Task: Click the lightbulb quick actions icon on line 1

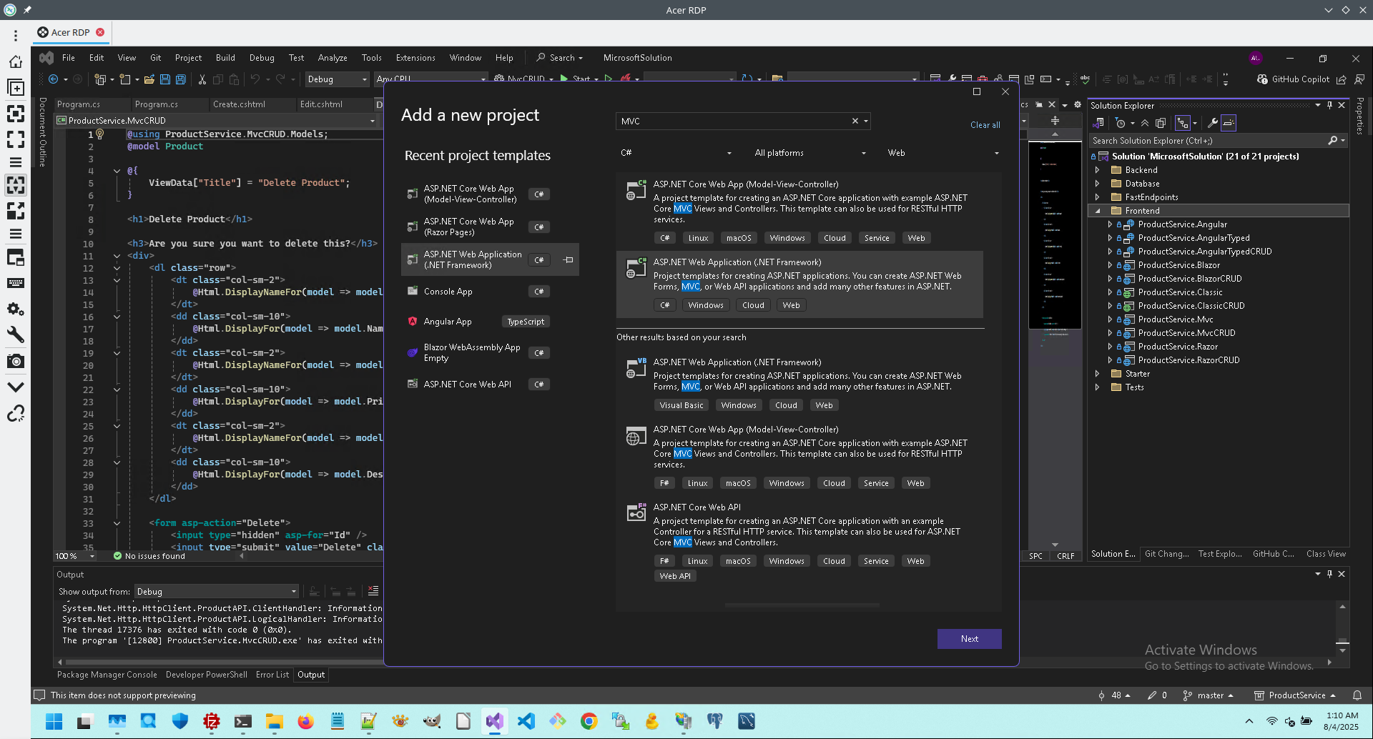Action: pos(100,134)
